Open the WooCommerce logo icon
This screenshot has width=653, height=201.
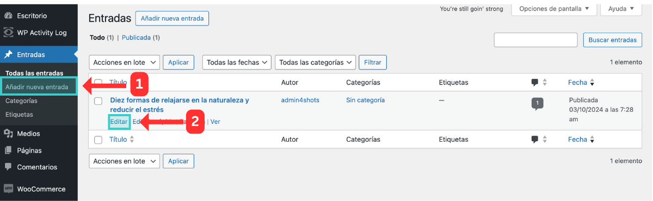pos(9,189)
